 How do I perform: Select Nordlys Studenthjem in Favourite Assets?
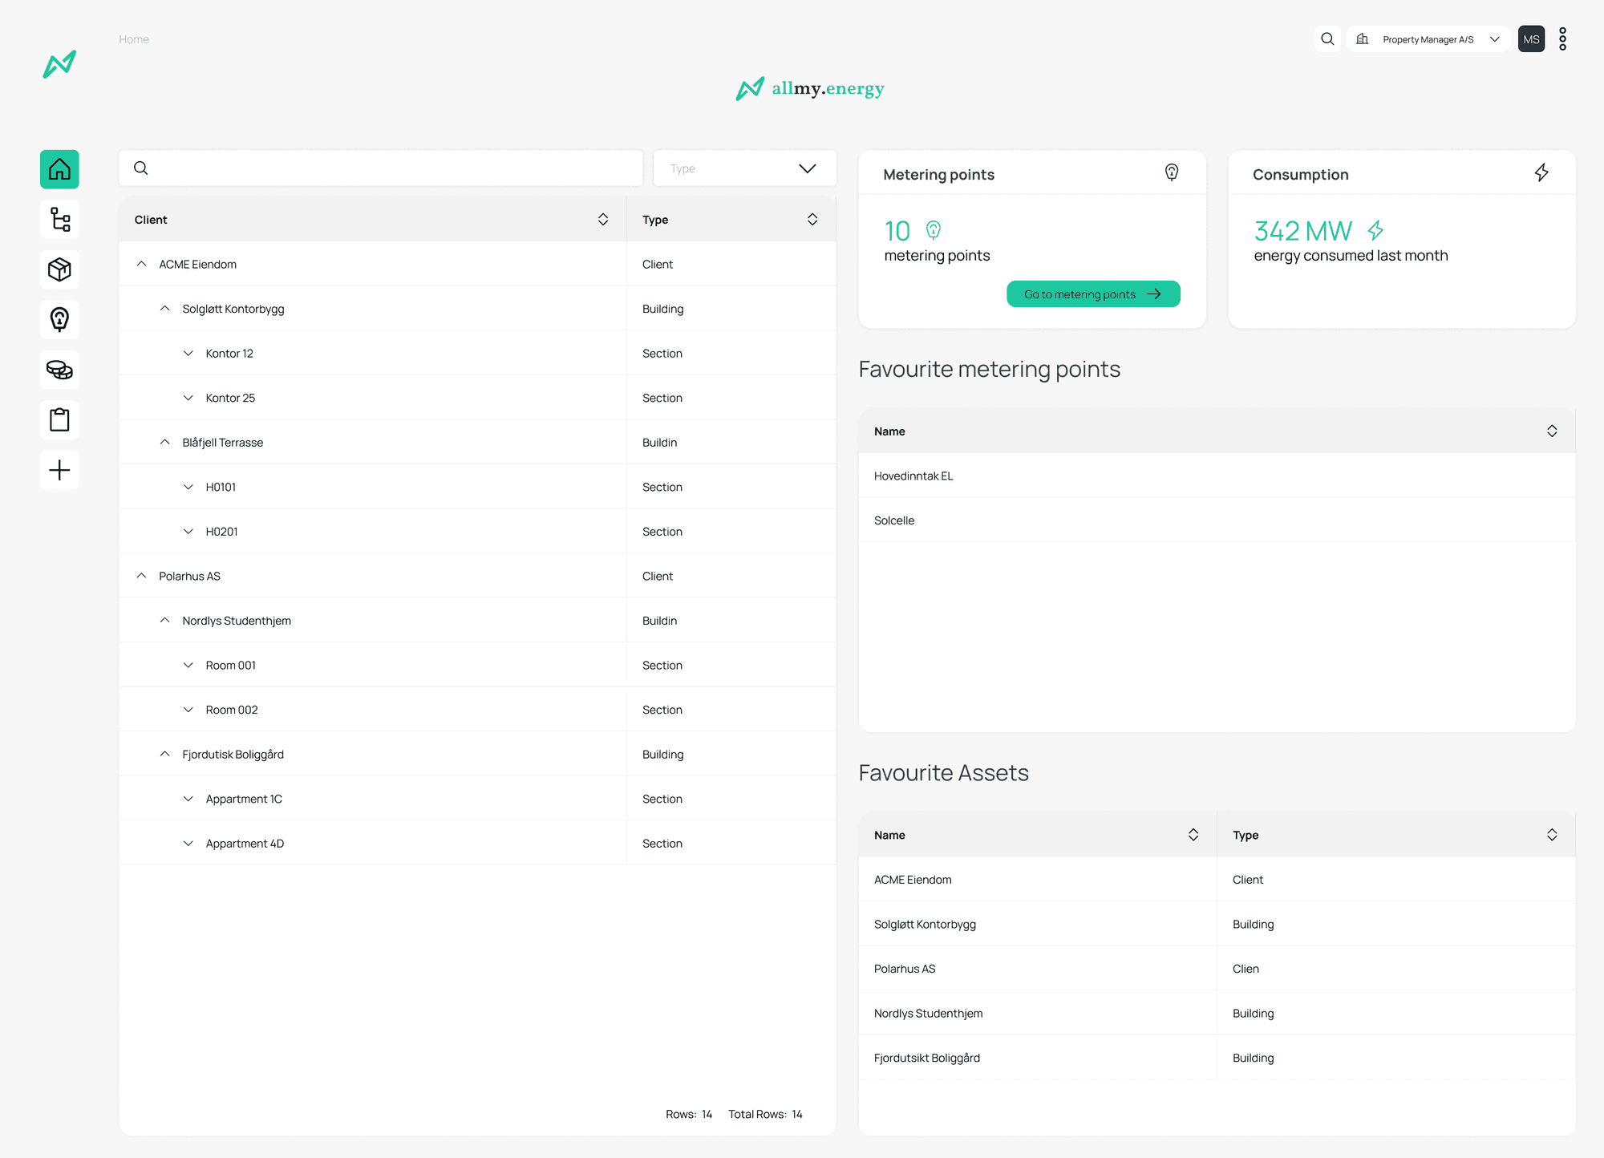(1217, 1014)
